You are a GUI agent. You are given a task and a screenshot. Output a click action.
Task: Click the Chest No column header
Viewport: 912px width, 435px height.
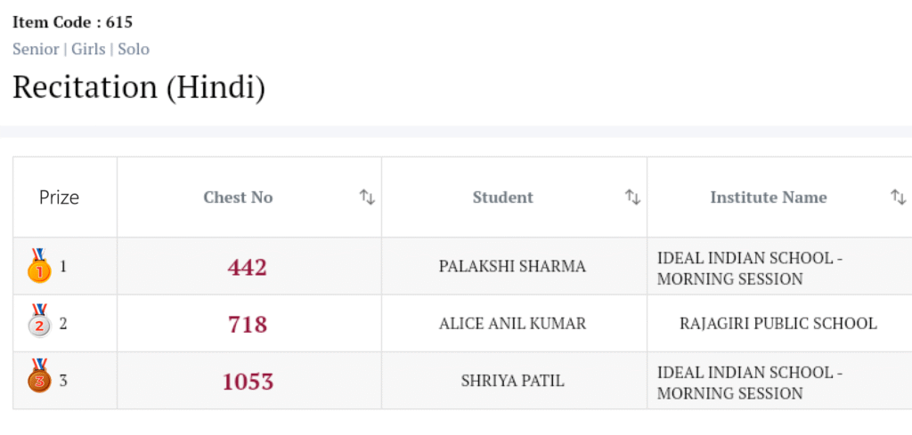[238, 197]
